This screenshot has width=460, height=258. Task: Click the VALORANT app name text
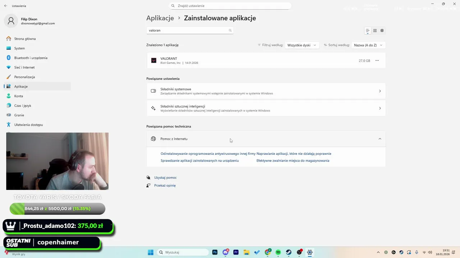click(169, 58)
